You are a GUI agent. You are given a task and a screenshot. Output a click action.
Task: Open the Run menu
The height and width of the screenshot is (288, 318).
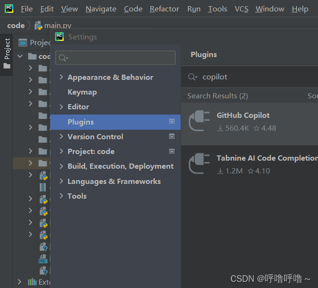194,9
